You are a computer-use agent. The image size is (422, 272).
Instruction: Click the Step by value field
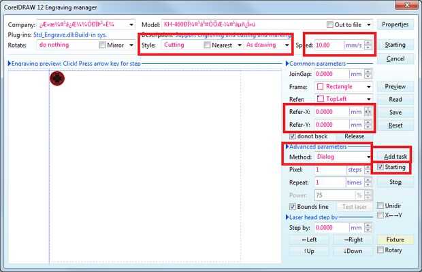[x=331, y=228]
